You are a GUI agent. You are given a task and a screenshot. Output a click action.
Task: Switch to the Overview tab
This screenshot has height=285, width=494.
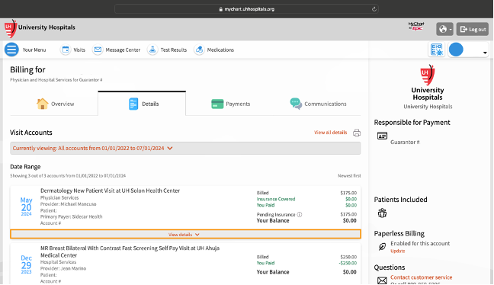(54, 104)
